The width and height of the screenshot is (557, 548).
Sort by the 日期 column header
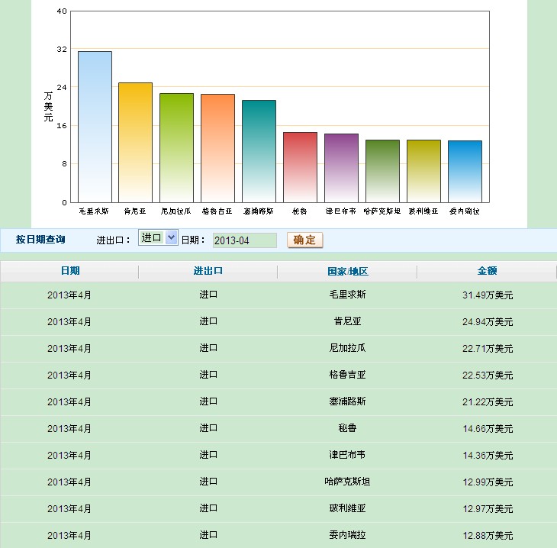click(x=69, y=271)
